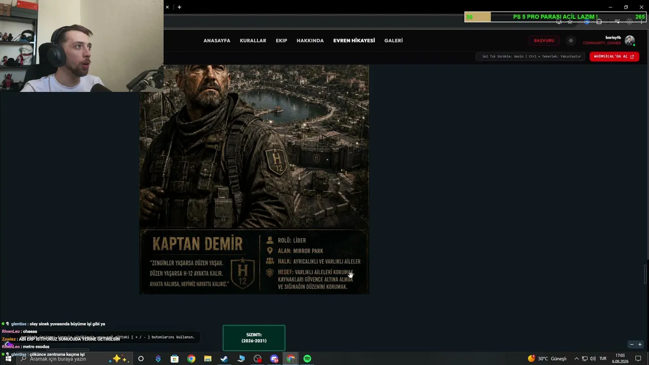Toggle the light/dark theme sun icon

click(571, 41)
